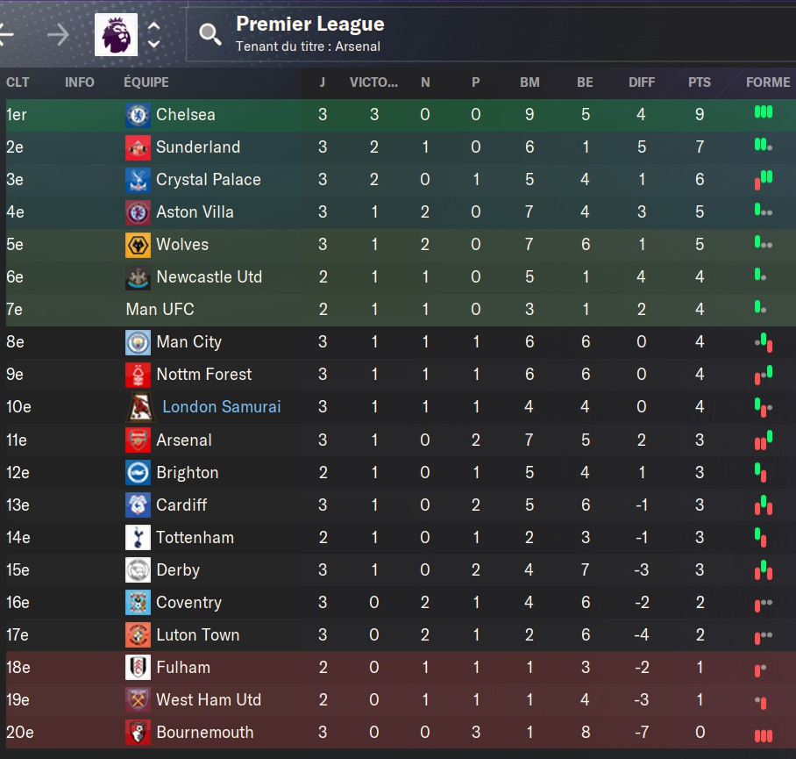Screen dimensions: 796x759
Task: Click the Tottenham club badge
Action: [x=138, y=538]
